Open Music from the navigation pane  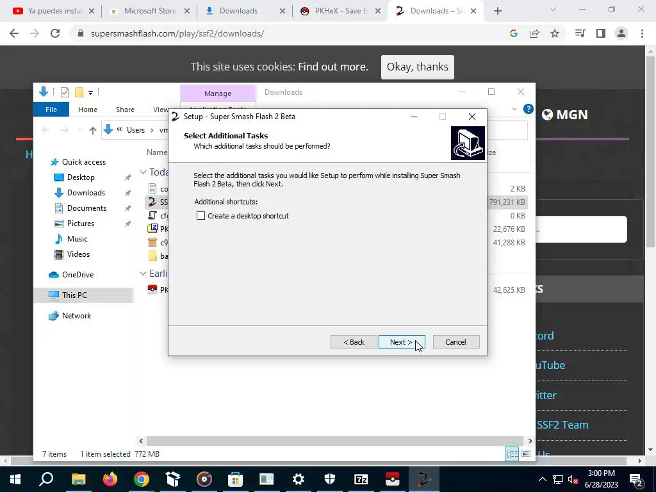tap(77, 239)
